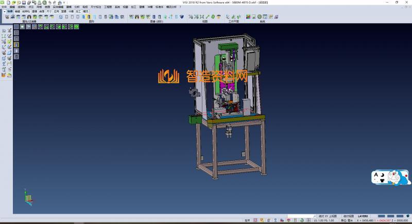Open the 文件 menu

tap(4, 7)
